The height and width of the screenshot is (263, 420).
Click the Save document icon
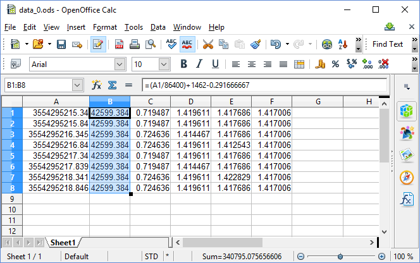click(61, 44)
